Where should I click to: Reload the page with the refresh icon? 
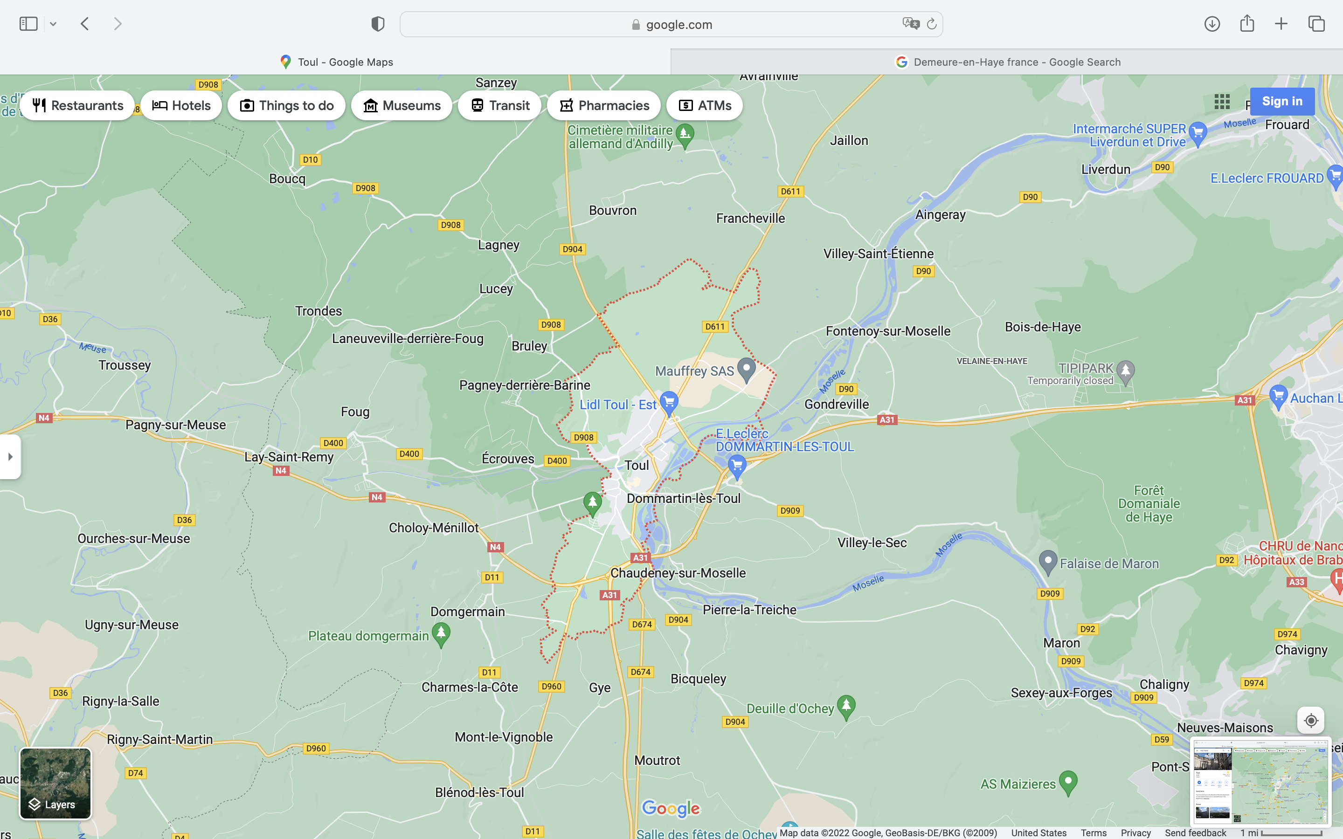[932, 24]
